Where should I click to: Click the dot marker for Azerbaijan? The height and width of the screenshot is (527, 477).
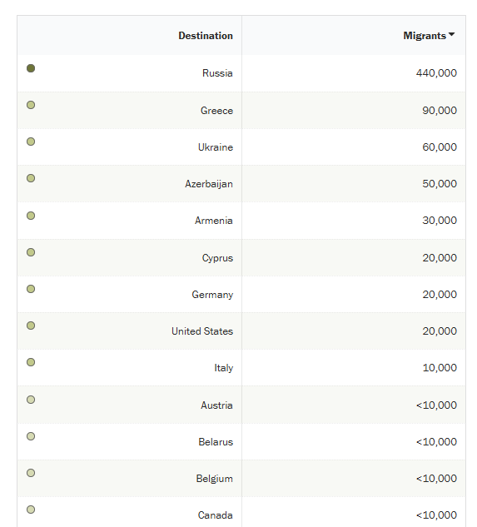(x=31, y=178)
